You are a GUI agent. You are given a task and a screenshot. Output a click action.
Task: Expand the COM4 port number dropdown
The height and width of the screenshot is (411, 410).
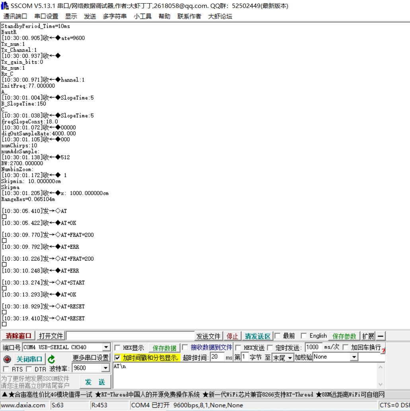point(106,347)
